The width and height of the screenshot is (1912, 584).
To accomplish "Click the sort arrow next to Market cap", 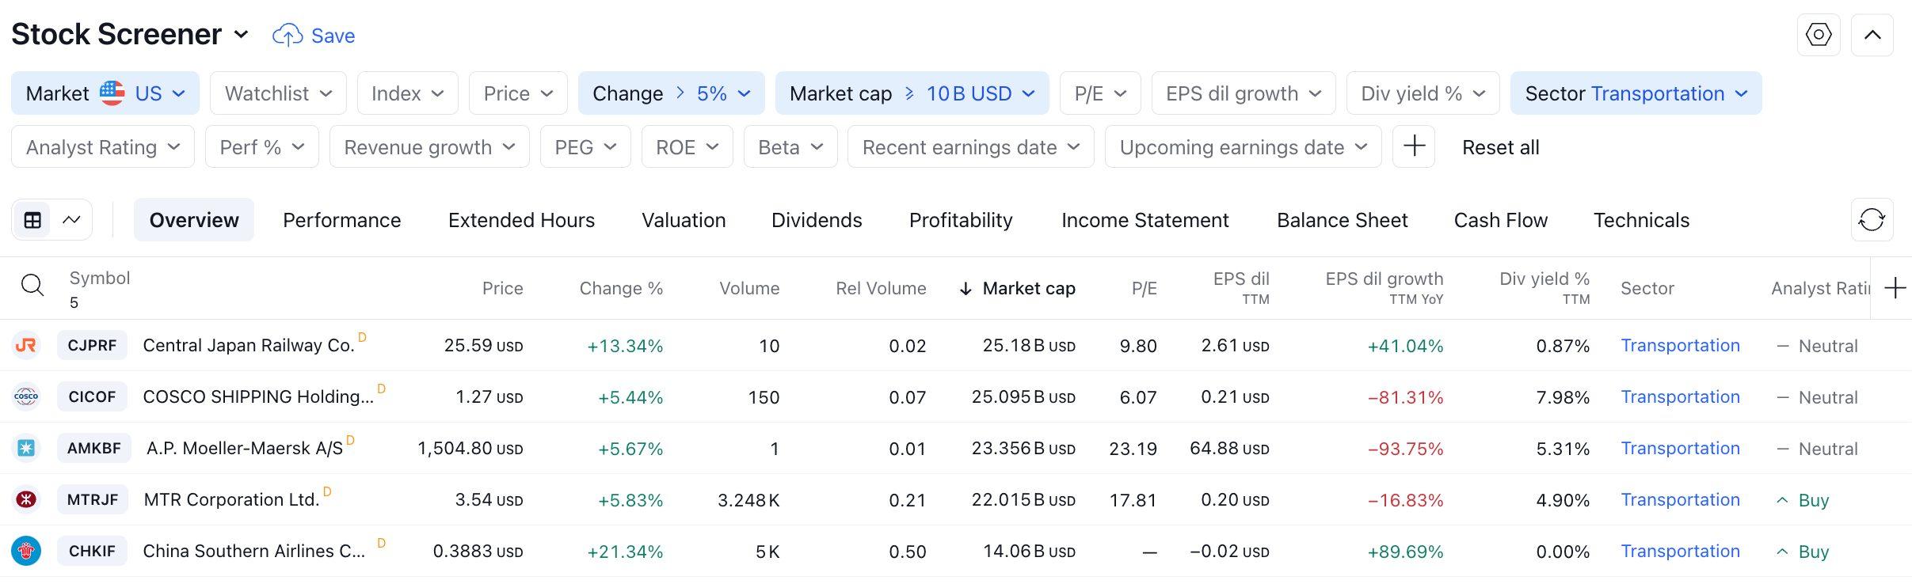I will (x=966, y=289).
